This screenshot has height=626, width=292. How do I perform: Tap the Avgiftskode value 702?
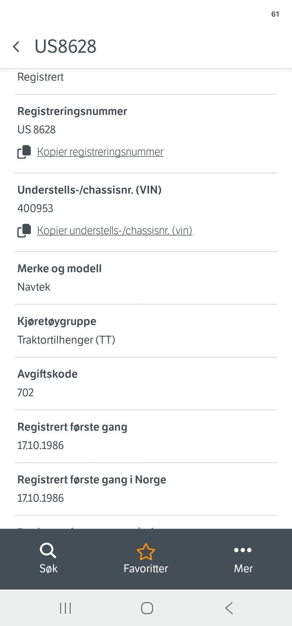(x=26, y=393)
